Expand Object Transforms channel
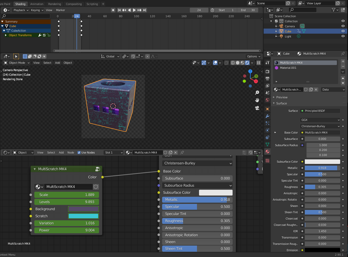348x257 pixels. pos(6,35)
